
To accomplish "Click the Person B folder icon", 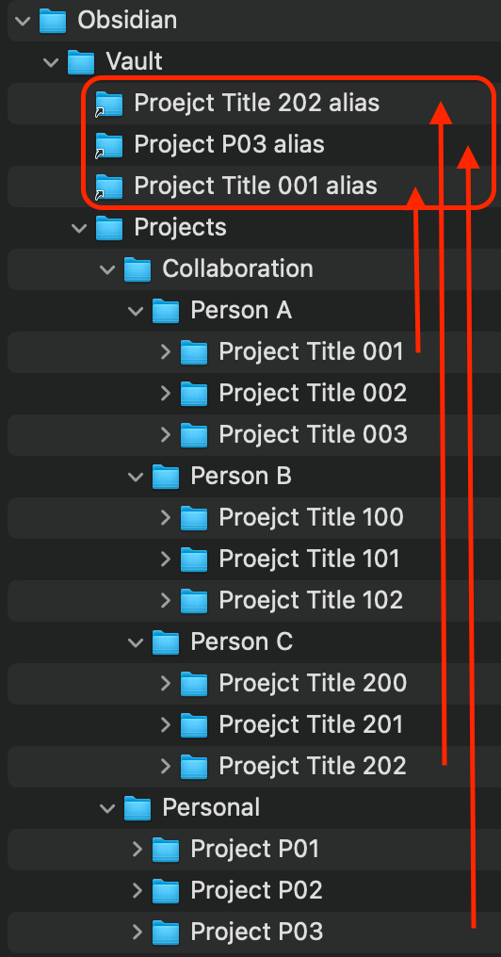I will click(x=166, y=477).
